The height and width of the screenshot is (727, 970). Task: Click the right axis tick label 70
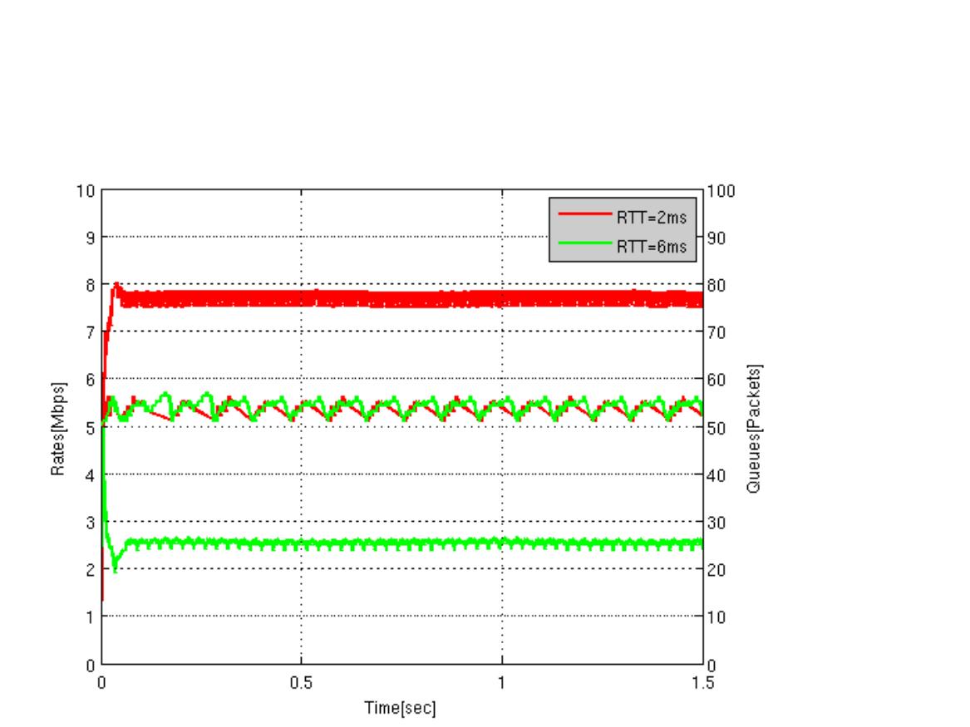point(716,332)
